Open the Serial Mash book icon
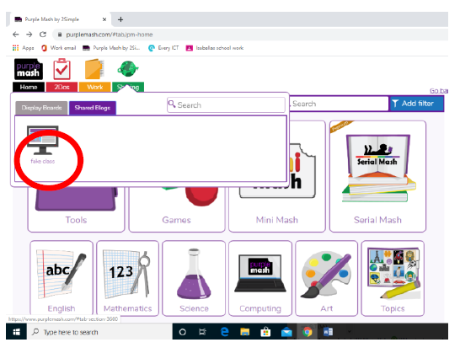Viewport: 460px width, 353px height. (378, 168)
